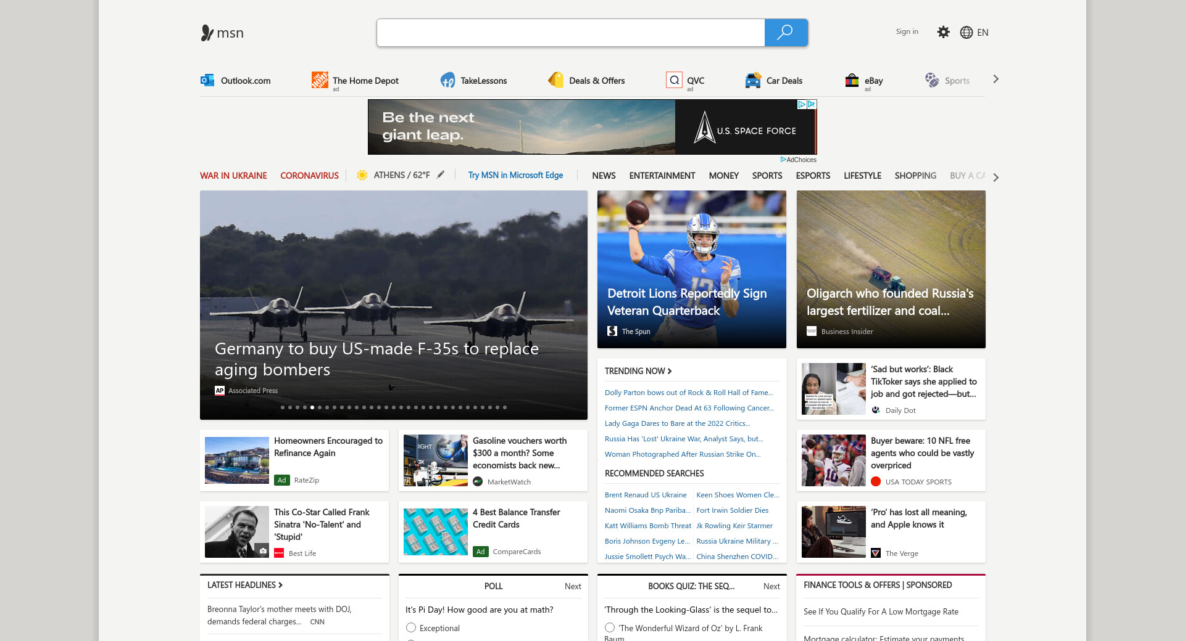Open the Car Deals shortcut icon
This screenshot has height=641, width=1185.
click(x=753, y=80)
